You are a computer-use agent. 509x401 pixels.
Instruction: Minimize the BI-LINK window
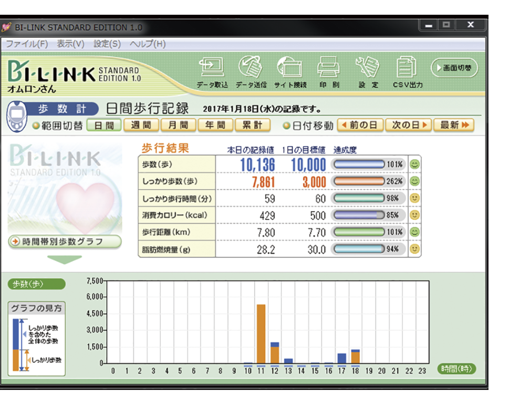pos(429,25)
